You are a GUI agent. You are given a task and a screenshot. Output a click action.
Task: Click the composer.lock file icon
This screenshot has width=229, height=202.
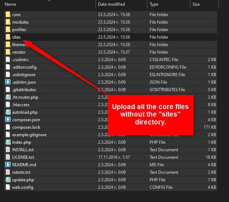[x=8, y=127]
